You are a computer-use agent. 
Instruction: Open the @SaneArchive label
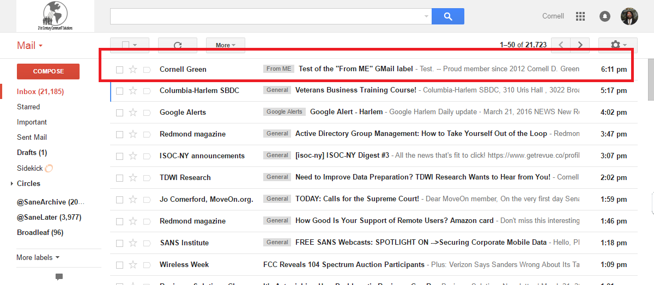point(51,202)
